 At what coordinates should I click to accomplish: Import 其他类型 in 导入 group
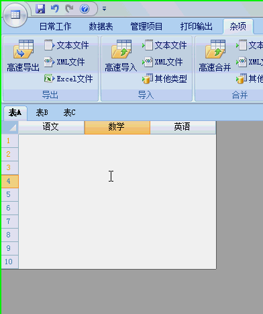[x=164, y=79]
